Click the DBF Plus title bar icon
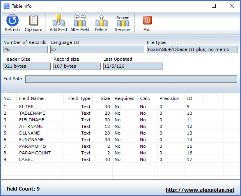This screenshot has width=241, height=196. coord(7,6)
